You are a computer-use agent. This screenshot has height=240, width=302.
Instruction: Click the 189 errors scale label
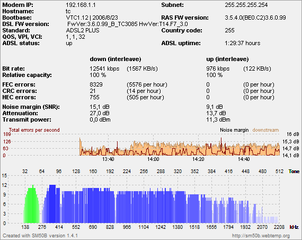pyautogui.click(x=7, y=134)
